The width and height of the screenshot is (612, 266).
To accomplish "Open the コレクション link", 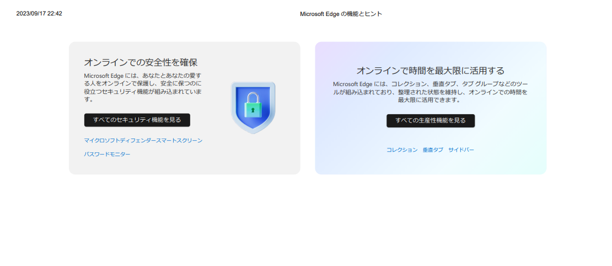I will tap(402, 150).
